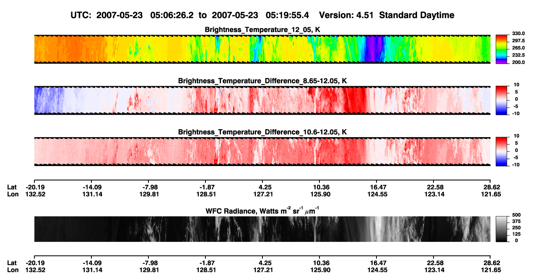Viewport: 545px width, 279px height.
Task: Click the 265.0 color bar label
Action: (x=519, y=48)
